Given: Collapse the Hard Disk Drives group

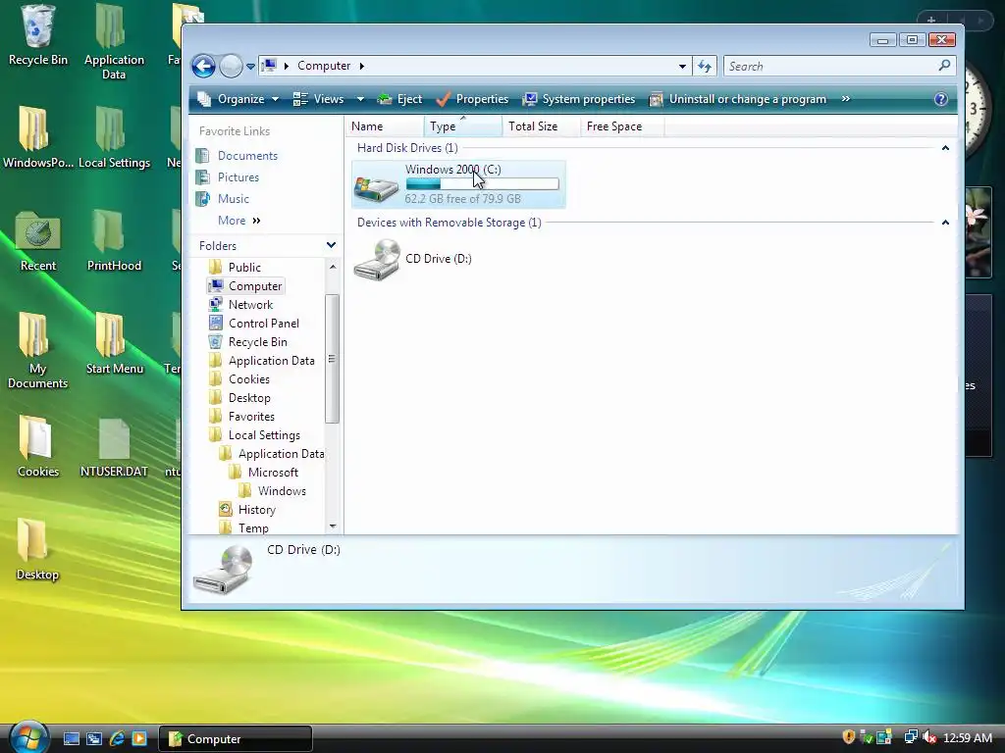Looking at the screenshot, I should tap(945, 148).
